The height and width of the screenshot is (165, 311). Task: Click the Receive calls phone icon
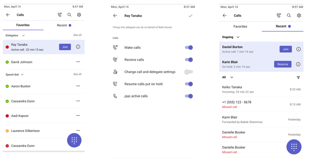[115, 59]
